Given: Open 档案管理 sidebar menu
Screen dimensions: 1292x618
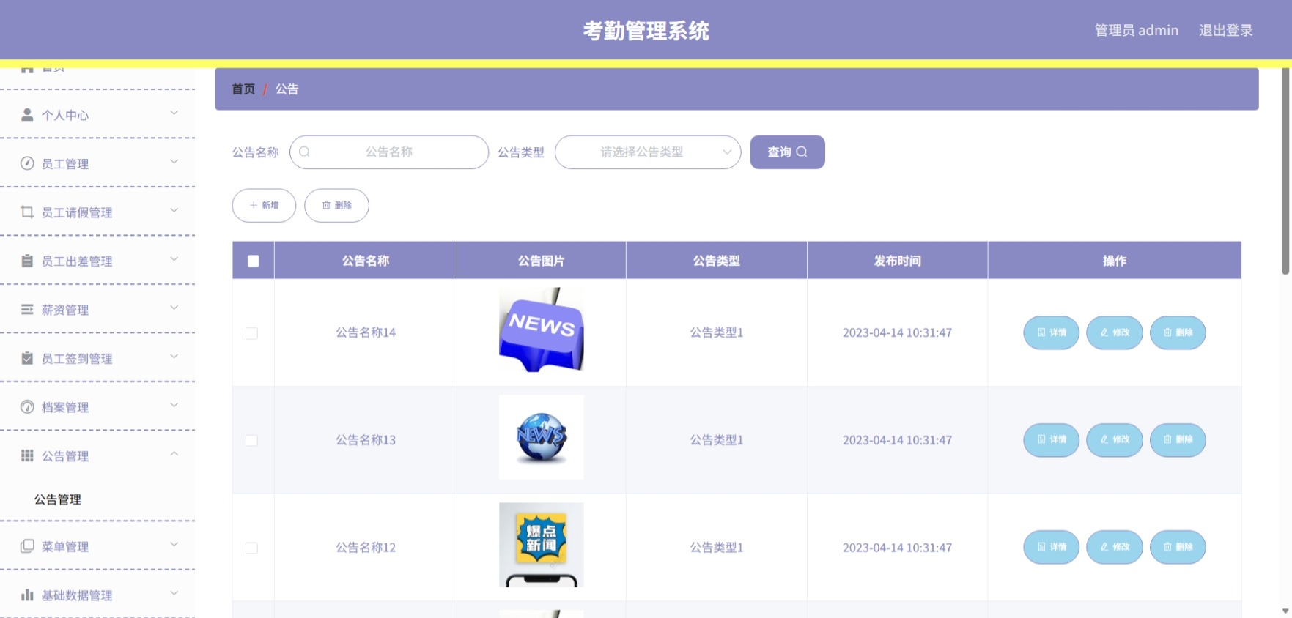Looking at the screenshot, I should tap(97, 406).
